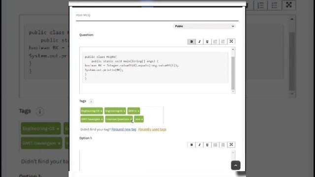Click the background editor scroll up arrow
The height and width of the screenshot is (177, 315).
point(292,19)
